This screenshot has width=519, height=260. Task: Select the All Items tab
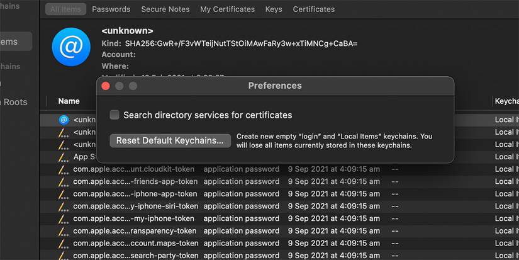64,9
